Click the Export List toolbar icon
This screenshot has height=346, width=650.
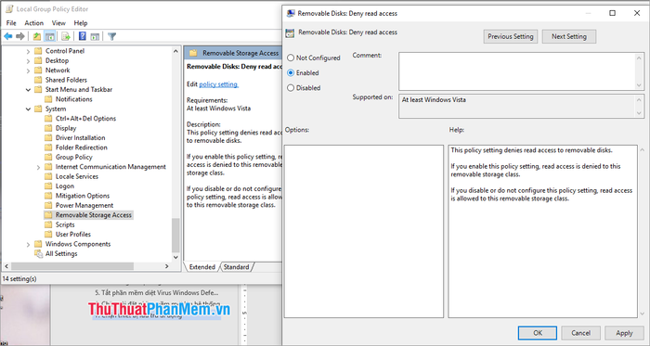pyautogui.click(x=66, y=36)
